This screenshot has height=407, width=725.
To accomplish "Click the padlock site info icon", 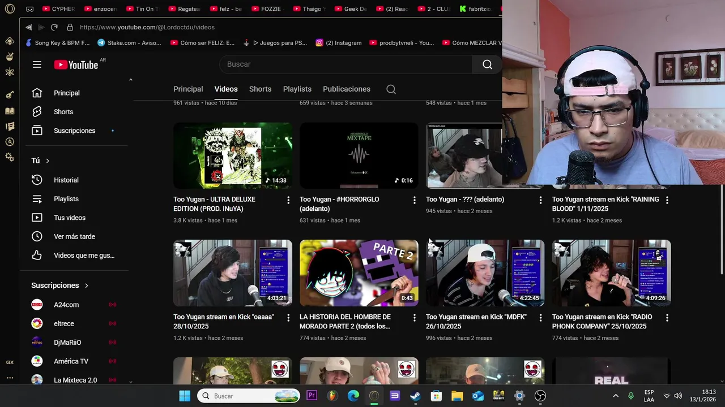I will 70,27.
